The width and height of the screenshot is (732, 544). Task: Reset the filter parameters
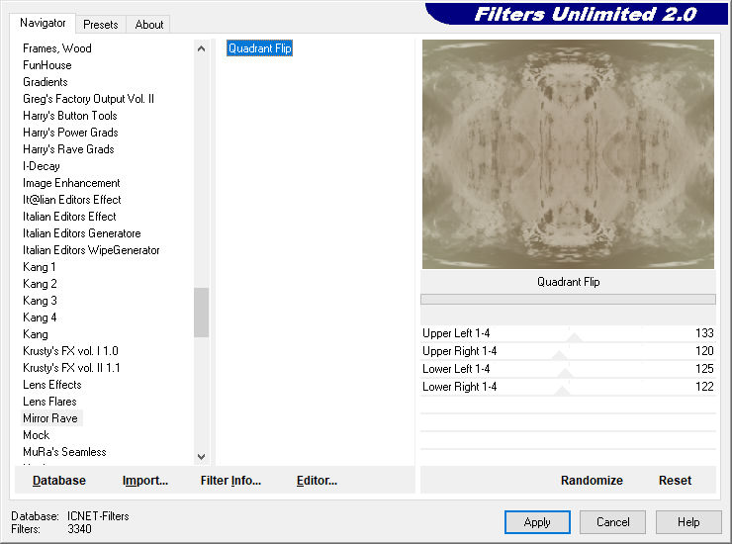(x=675, y=481)
